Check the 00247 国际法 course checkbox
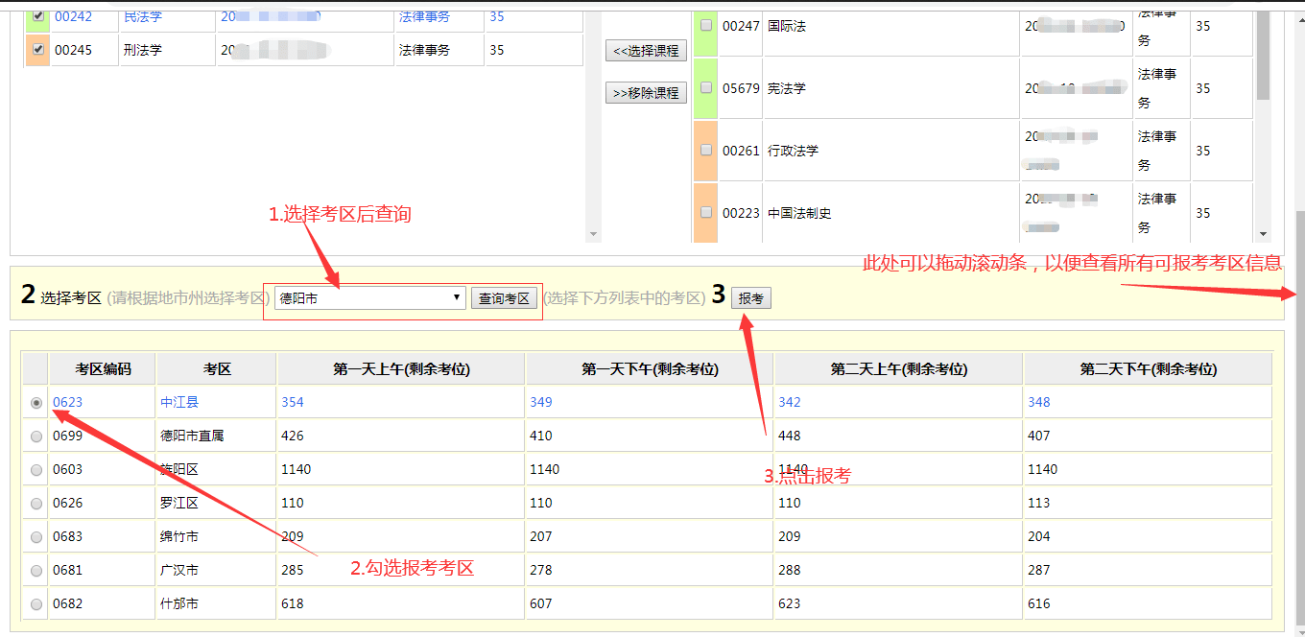Screen dimensions: 1305x637 tap(706, 26)
